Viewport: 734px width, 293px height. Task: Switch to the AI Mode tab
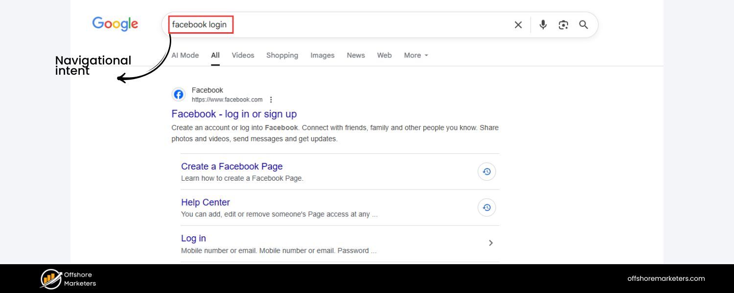185,55
